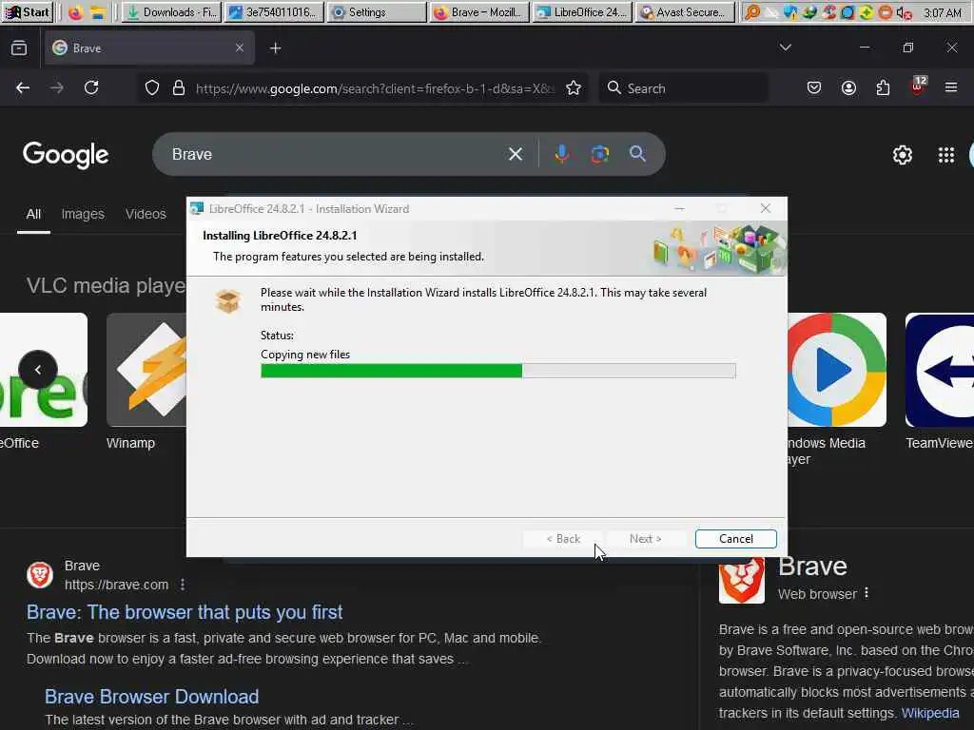This screenshot has width=974, height=730.
Task: Open the TeamViewer carousel card
Action: coord(939,382)
